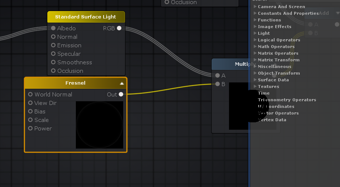Select Object Transform in the node list
Image resolution: width=340 pixels, height=187 pixels.
point(279,73)
